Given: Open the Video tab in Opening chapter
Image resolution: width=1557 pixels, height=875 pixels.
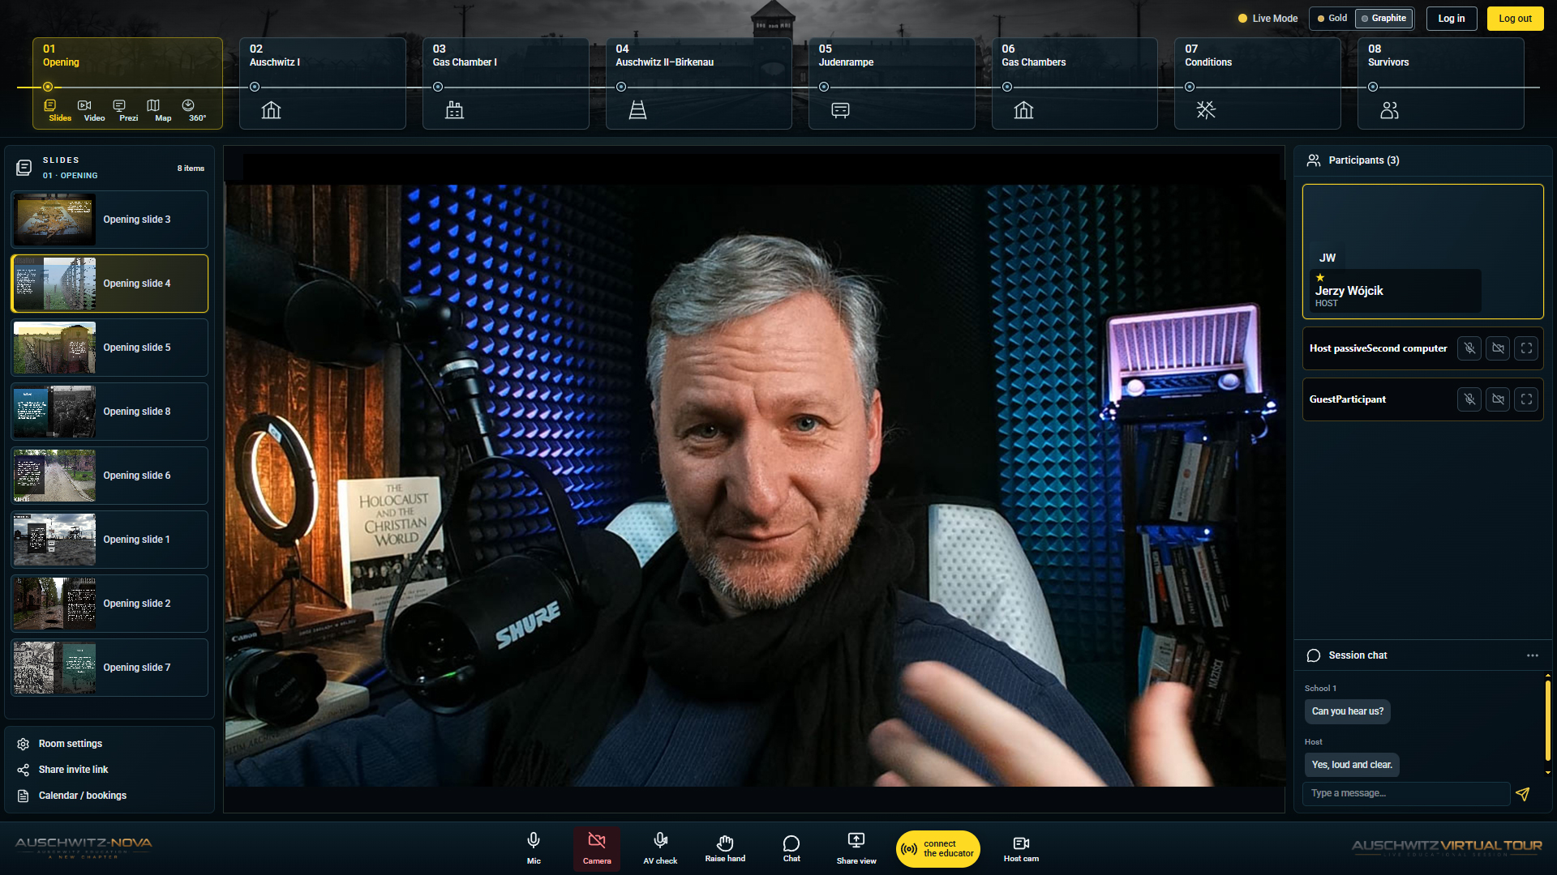Looking at the screenshot, I should click(94, 110).
